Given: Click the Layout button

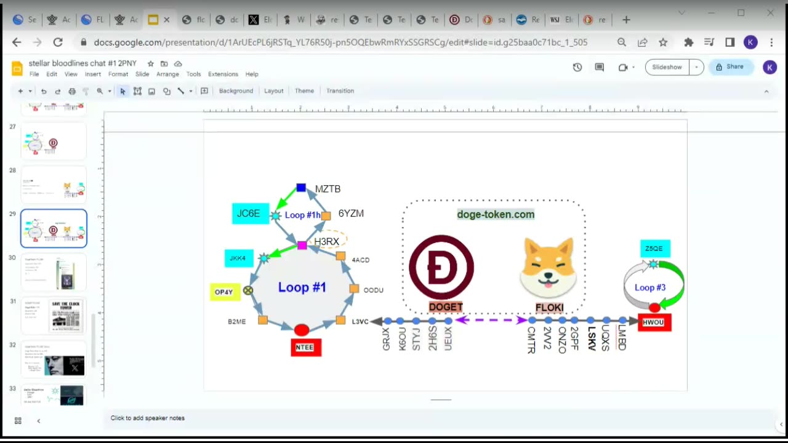Looking at the screenshot, I should tap(274, 91).
